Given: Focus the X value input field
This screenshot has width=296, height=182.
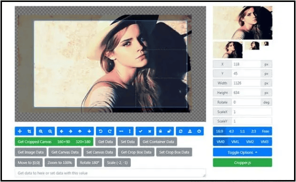Looking at the screenshot, I should coord(246,64).
